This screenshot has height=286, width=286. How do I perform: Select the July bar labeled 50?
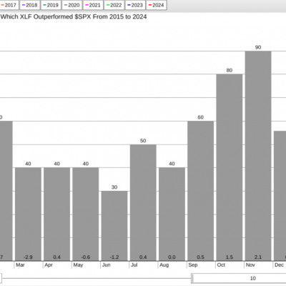pos(143,202)
